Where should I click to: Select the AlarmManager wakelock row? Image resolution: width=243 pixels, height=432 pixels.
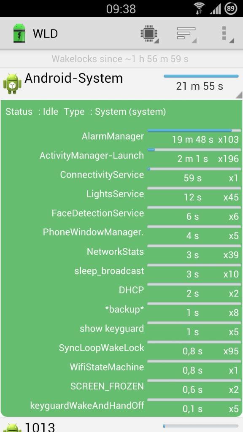tap(121, 136)
